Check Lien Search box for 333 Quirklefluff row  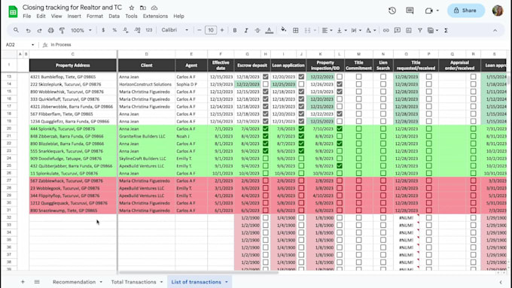coord(383,99)
